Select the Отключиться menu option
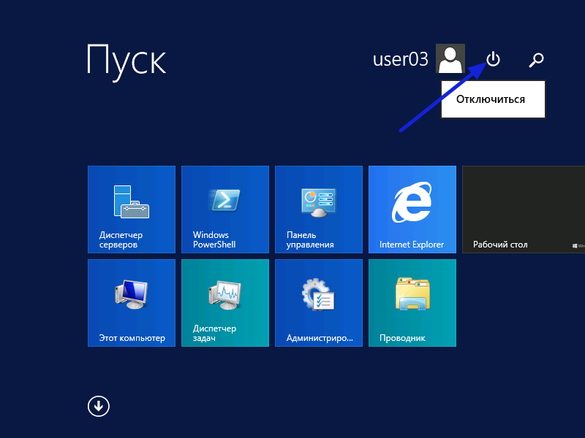 pyautogui.click(x=493, y=99)
